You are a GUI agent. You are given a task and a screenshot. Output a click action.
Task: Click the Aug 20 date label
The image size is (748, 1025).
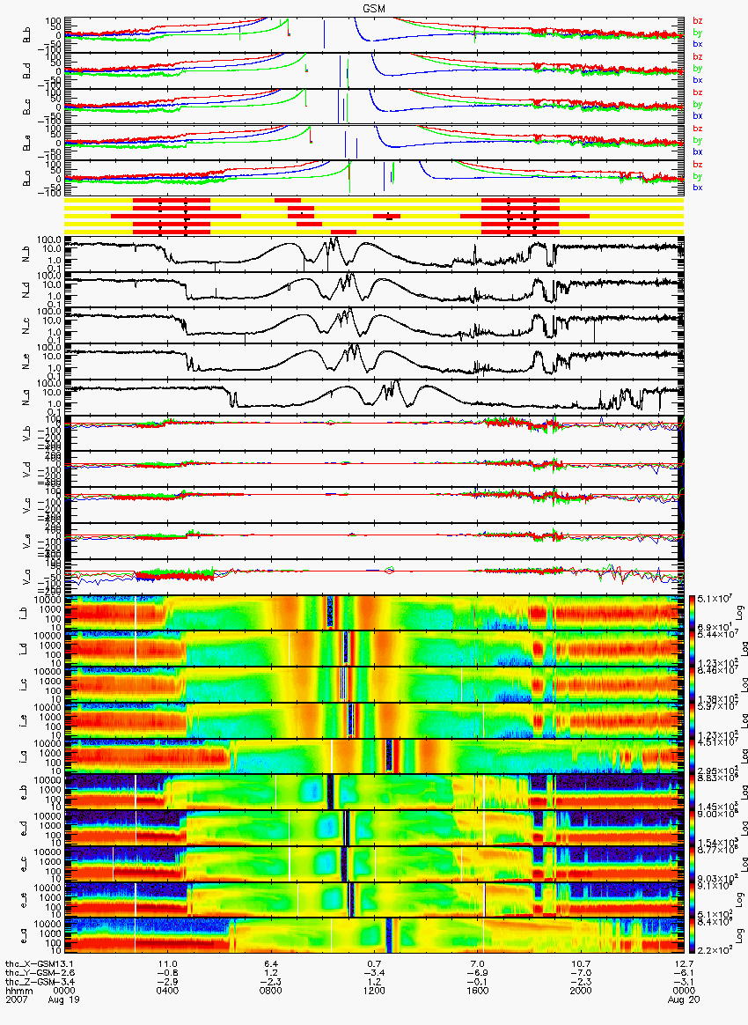tap(684, 999)
